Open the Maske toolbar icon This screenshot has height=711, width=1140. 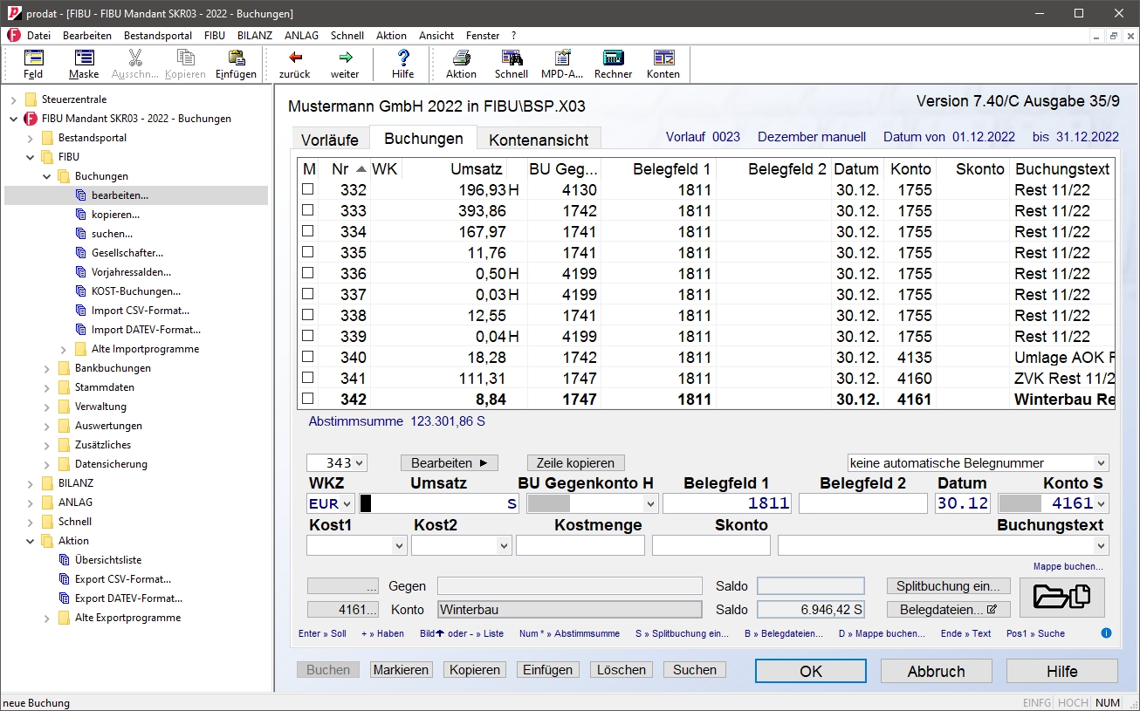pos(84,58)
